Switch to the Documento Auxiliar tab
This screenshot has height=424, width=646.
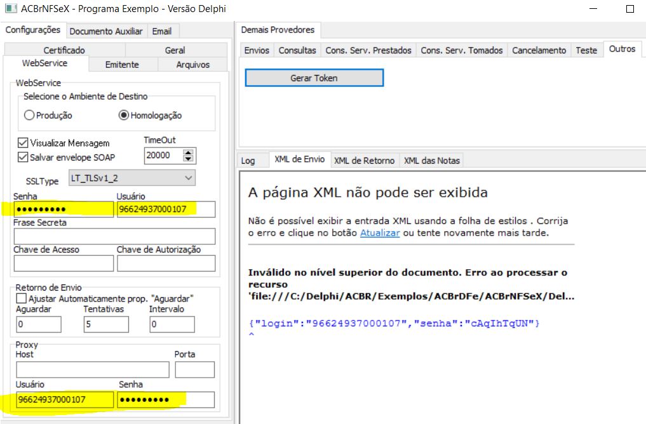(106, 31)
